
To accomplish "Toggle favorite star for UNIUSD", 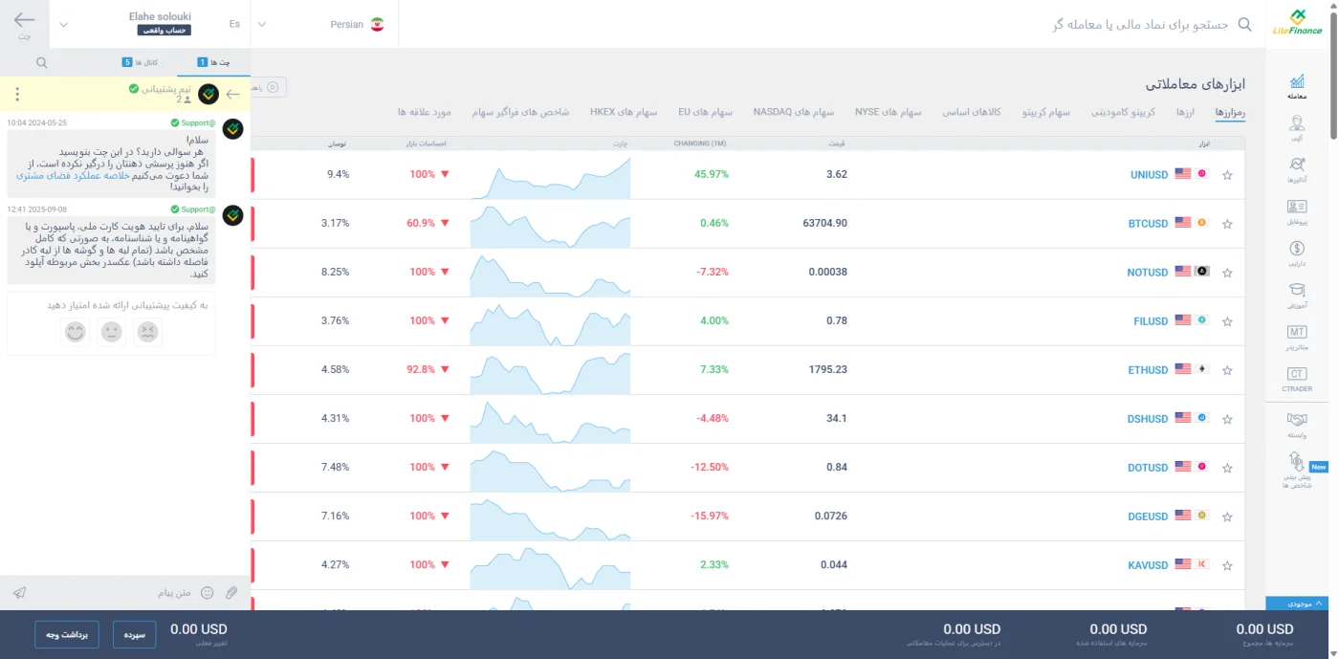I will coord(1227,175).
